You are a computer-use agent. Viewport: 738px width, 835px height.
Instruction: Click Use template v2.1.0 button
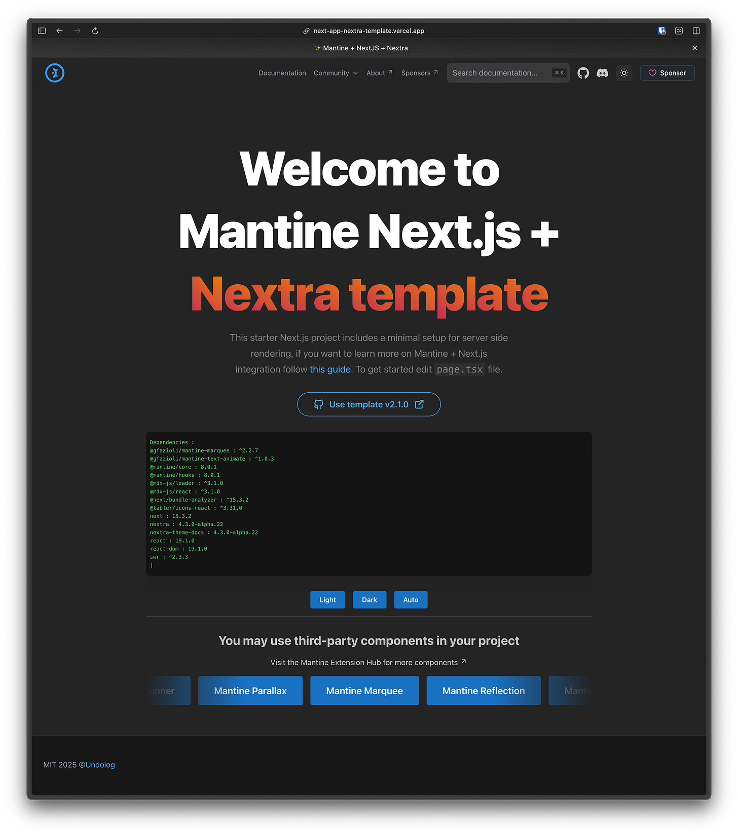[368, 404]
